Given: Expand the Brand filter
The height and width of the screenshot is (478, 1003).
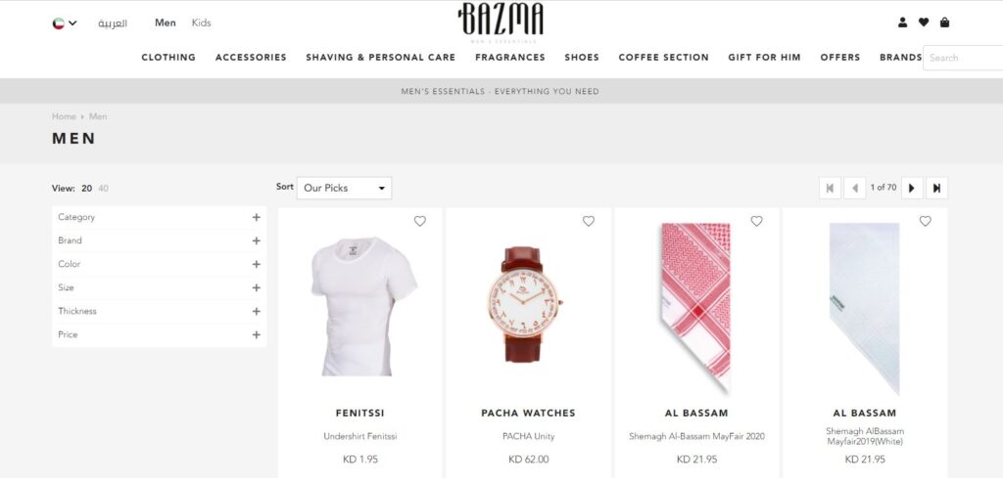Looking at the screenshot, I should (x=159, y=240).
